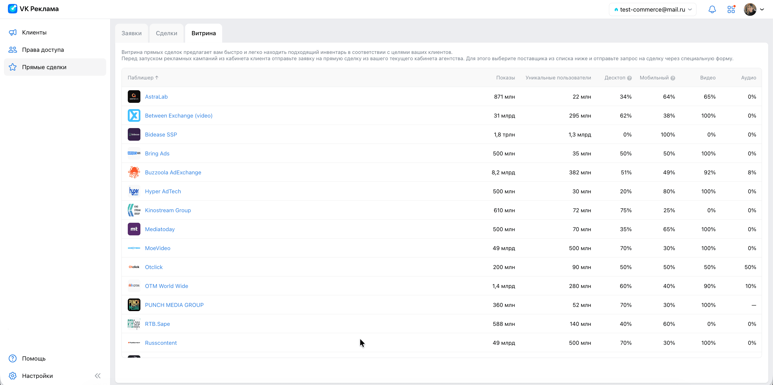Screen dimensions: 773x385
Task: Show Десктоп help tooltip icon
Action: pos(629,78)
